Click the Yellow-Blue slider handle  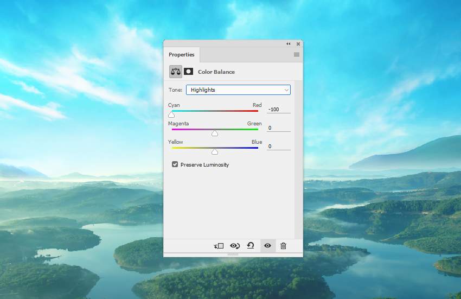(x=215, y=151)
